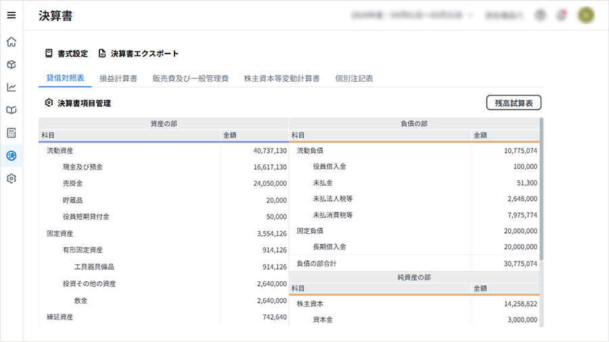This screenshot has width=609, height=342.
Task: Click the 残高試算表 button
Action: pos(514,103)
